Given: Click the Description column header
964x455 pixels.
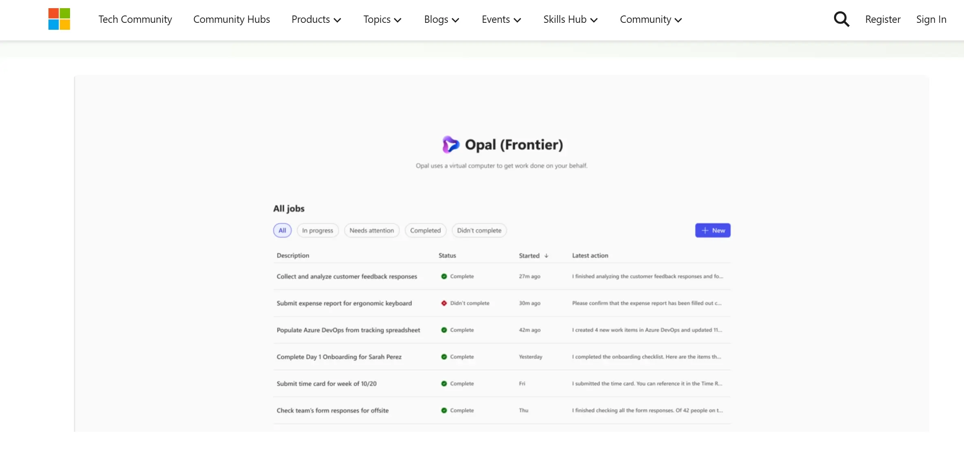Looking at the screenshot, I should point(293,256).
